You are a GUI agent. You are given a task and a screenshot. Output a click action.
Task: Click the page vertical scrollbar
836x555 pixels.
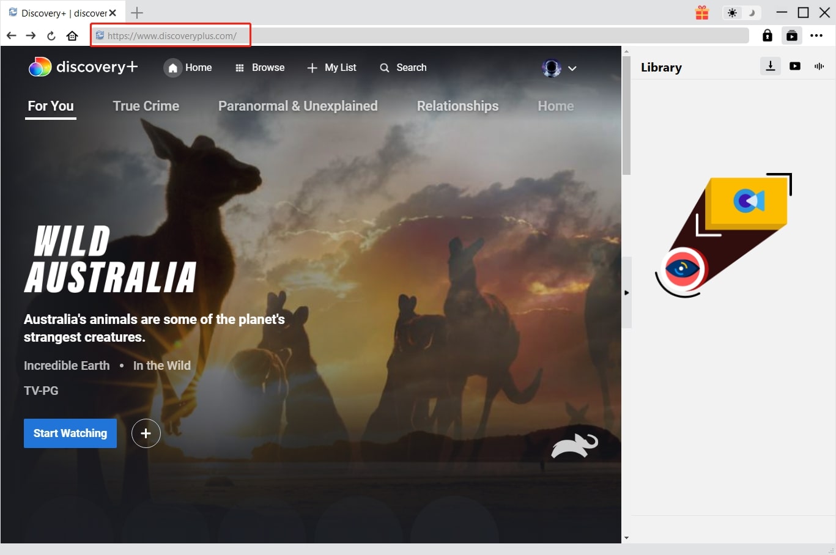tap(626, 116)
